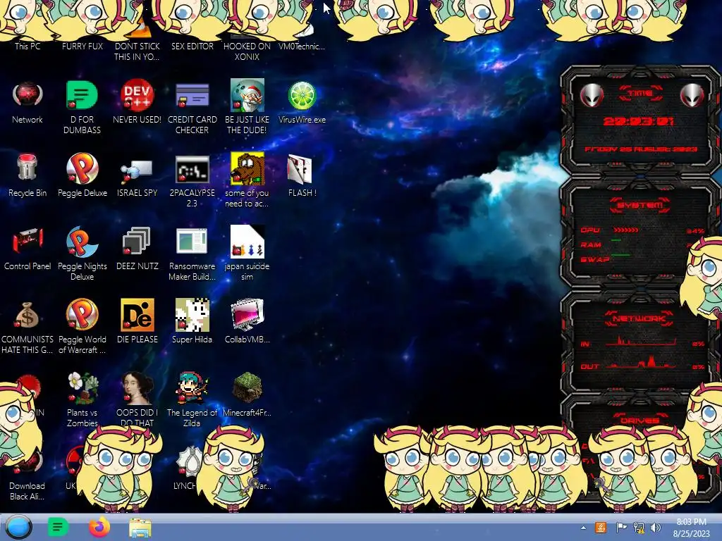
Task: Launch Plants vs Zombies shortcut
Action: (82, 387)
